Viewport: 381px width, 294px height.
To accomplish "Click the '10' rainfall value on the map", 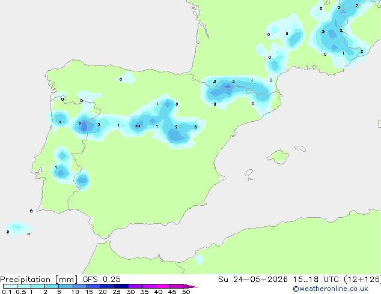I will pos(138,126).
